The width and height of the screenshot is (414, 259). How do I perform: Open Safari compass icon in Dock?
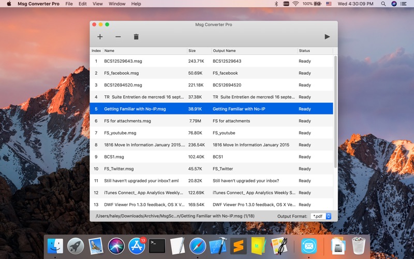coord(198,246)
